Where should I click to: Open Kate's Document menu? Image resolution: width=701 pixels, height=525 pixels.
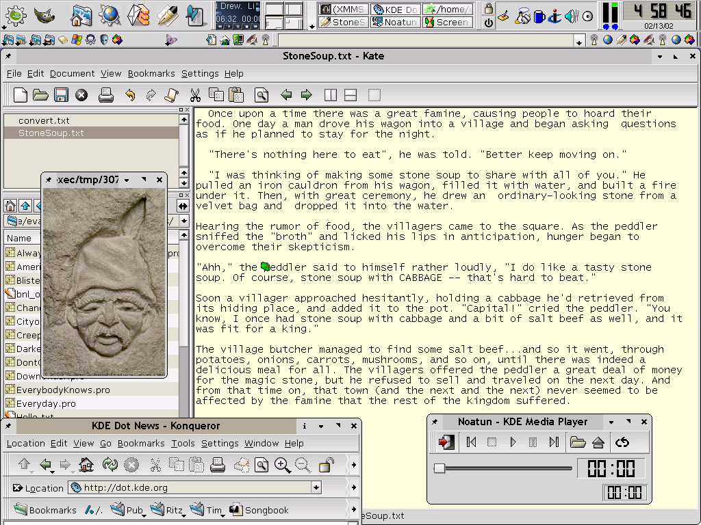[x=72, y=74]
